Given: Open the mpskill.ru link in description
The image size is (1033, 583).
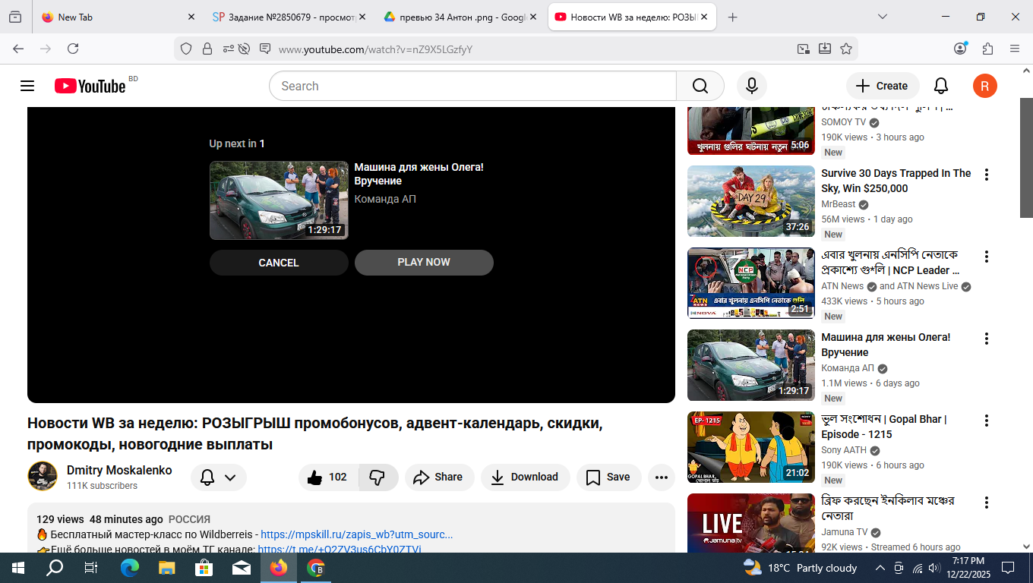Looking at the screenshot, I should coord(357,534).
